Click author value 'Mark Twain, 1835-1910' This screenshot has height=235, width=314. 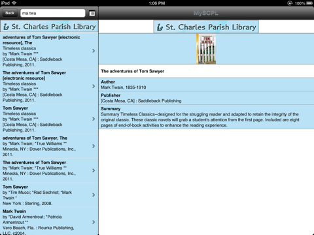[x=124, y=87]
